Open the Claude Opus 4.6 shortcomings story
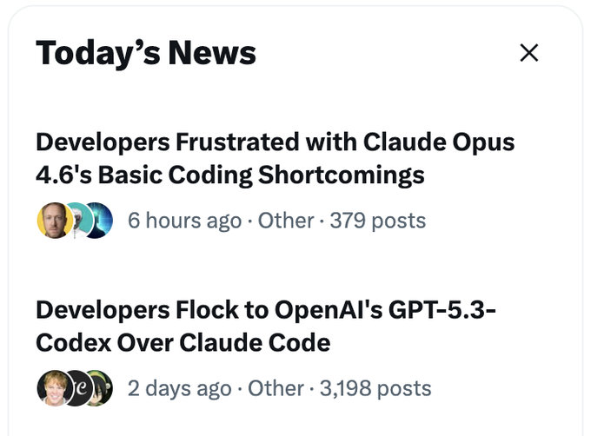Image resolution: width=591 pixels, height=436 pixels. [275, 158]
